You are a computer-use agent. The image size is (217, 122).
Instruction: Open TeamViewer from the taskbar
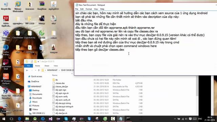90,119
